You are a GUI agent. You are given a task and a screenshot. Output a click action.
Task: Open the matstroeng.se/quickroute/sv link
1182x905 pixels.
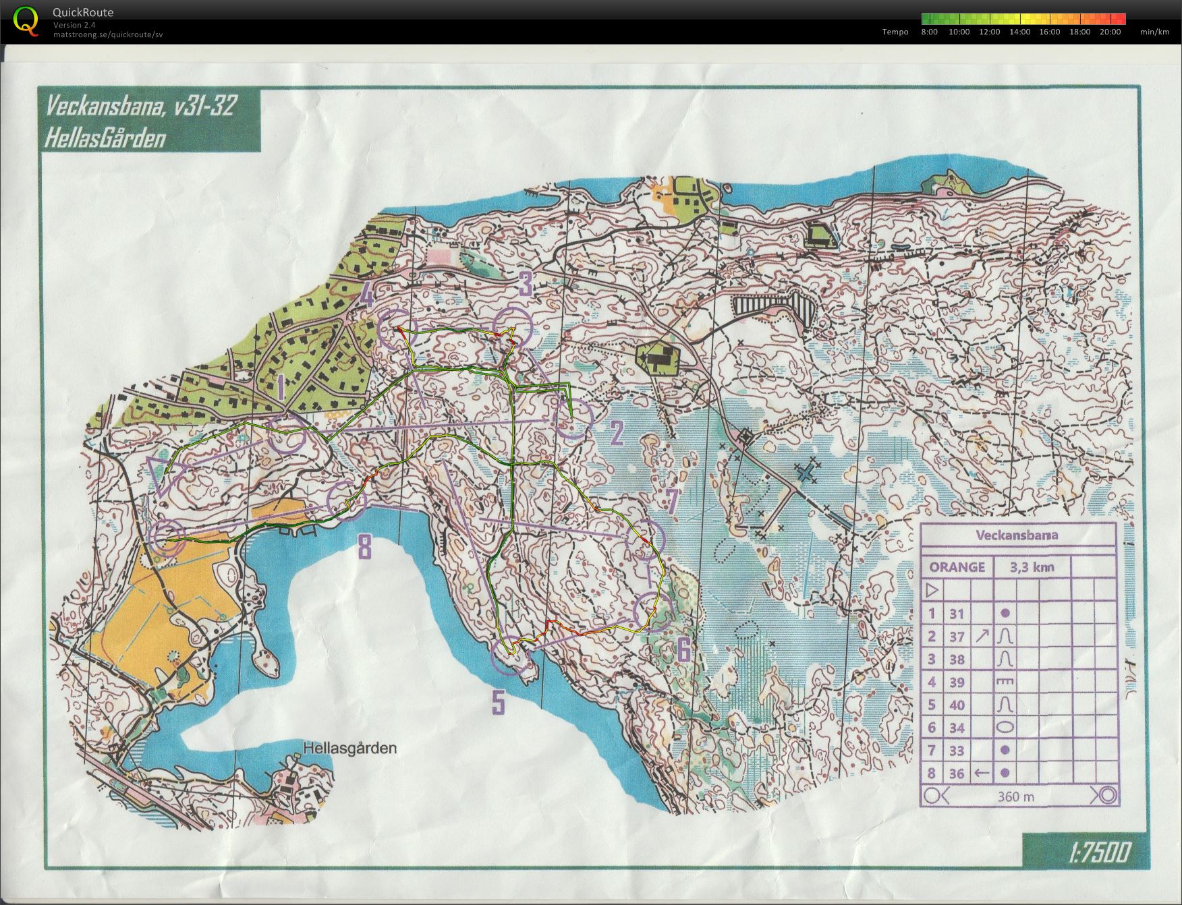108,34
